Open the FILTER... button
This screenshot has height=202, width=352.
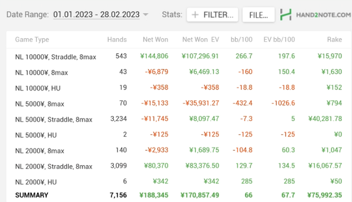click(212, 15)
